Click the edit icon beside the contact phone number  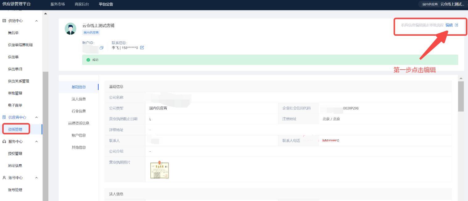coord(142,48)
